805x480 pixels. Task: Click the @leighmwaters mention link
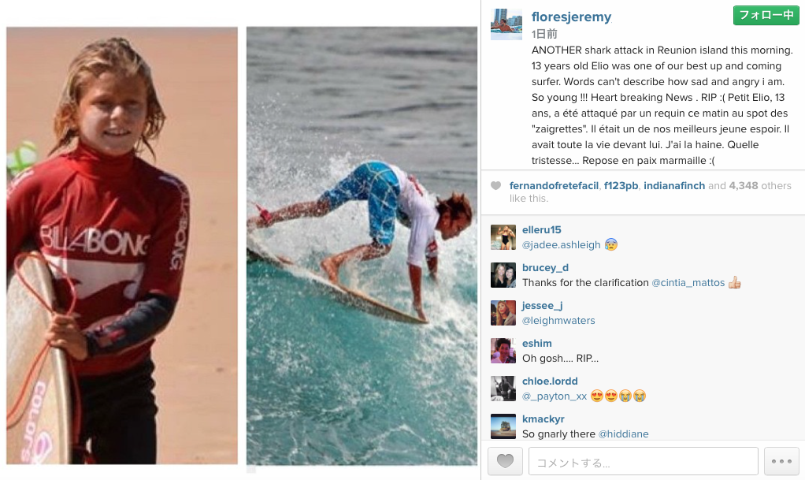point(558,321)
